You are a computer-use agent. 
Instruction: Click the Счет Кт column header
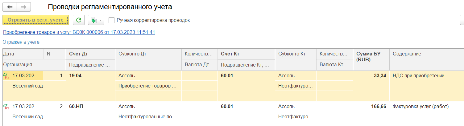[230, 54]
